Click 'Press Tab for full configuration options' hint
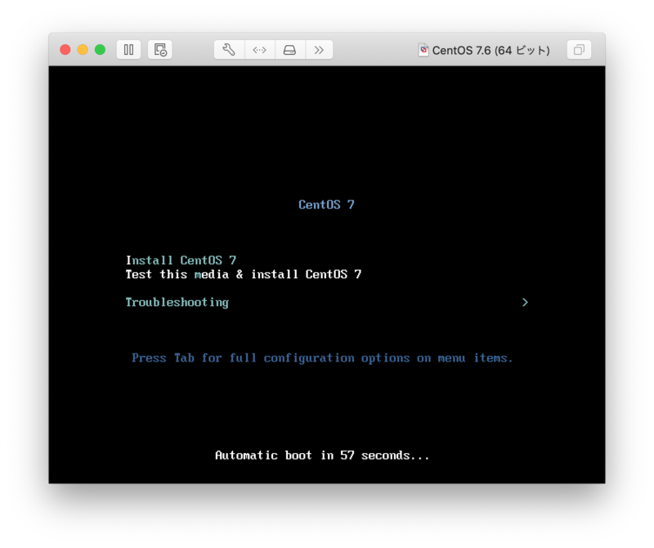 click(x=322, y=358)
